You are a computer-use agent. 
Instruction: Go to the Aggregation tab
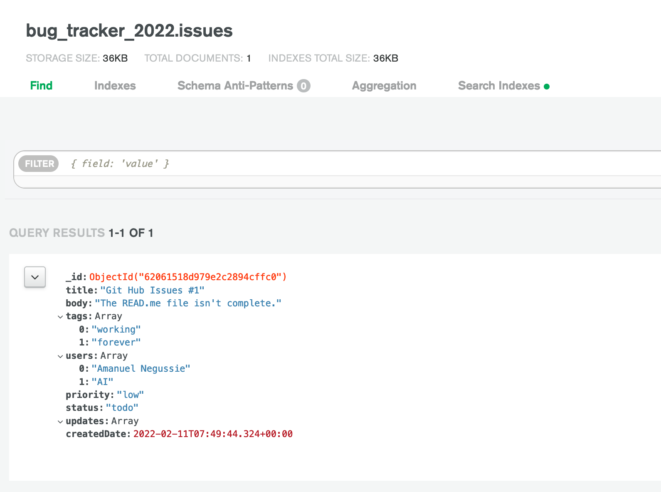384,86
